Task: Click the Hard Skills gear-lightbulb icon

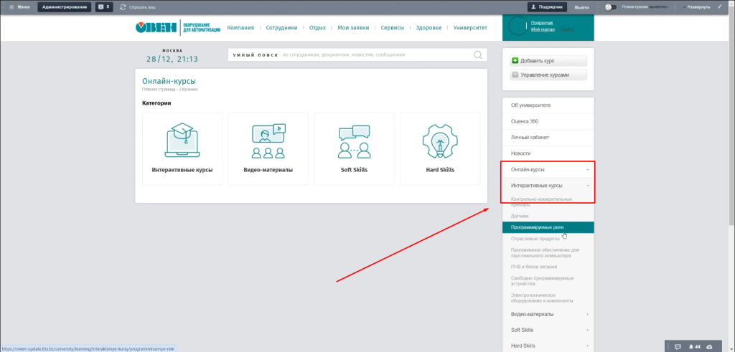Action: (x=439, y=141)
